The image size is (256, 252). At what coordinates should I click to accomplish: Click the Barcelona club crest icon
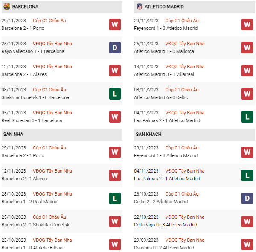coord(6,6)
